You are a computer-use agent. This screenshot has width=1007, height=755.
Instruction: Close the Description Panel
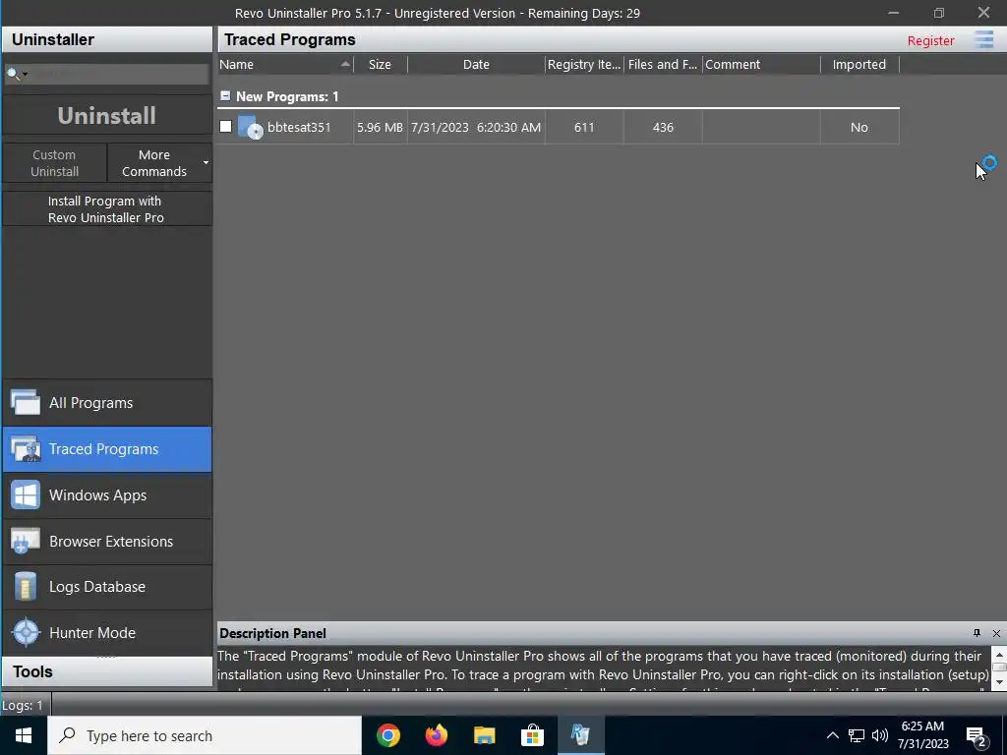[996, 633]
